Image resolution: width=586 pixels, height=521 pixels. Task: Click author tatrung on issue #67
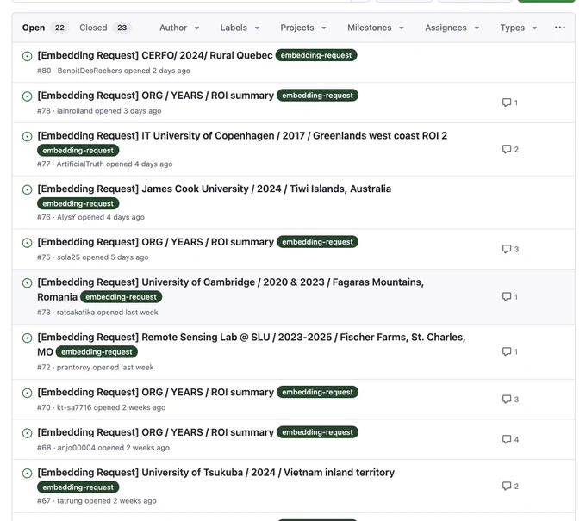[x=70, y=501]
